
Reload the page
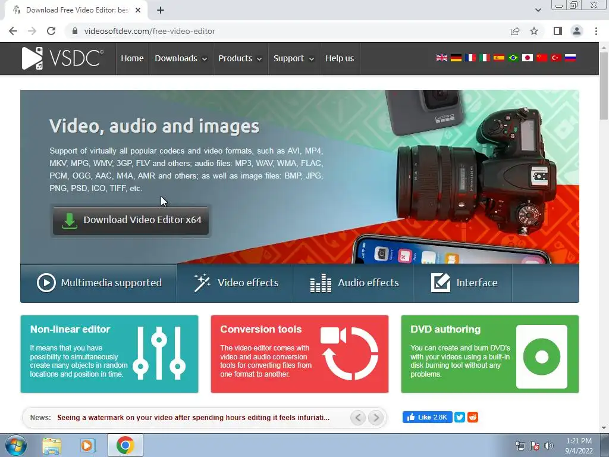point(51,31)
